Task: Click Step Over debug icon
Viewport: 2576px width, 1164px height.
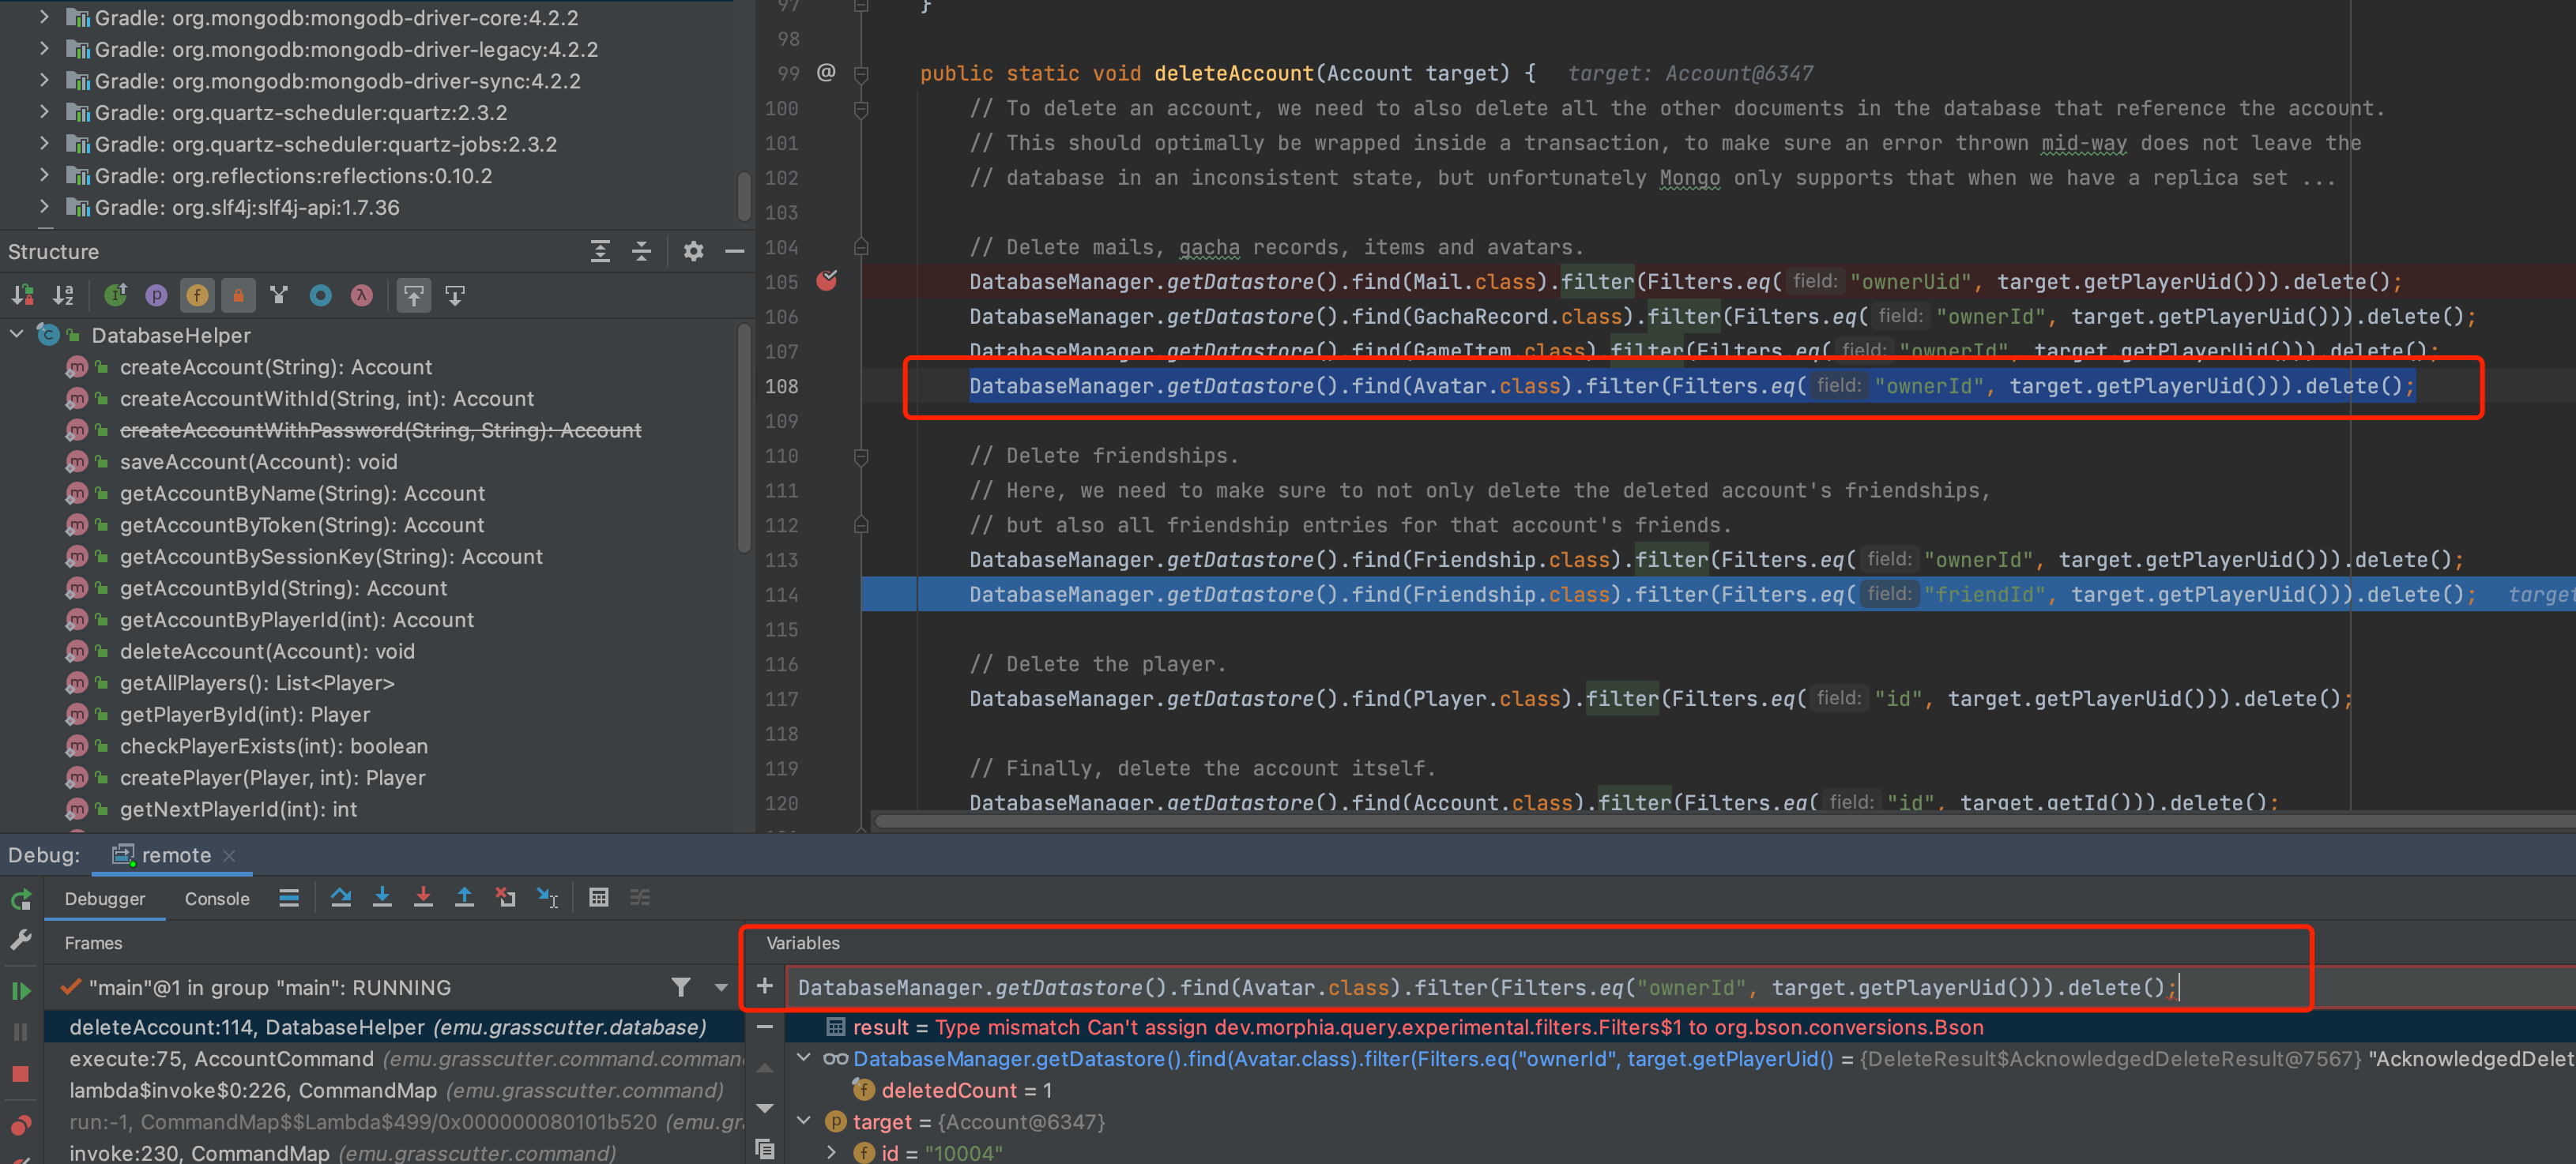Action: (x=341, y=896)
